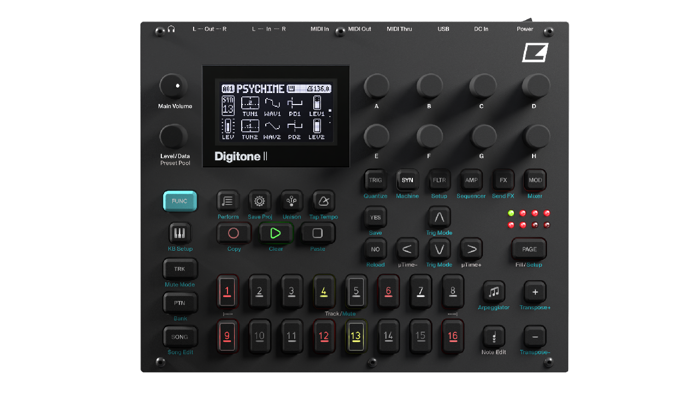Viewport: 700px width, 394px height.
Task: Toggle step key 1
Action: [227, 292]
